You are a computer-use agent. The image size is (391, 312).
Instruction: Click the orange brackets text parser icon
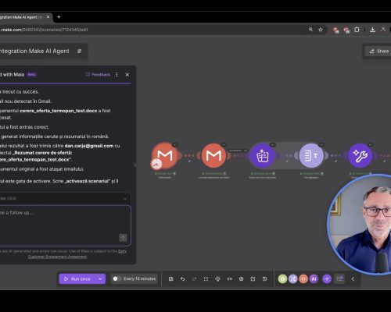[303, 278]
